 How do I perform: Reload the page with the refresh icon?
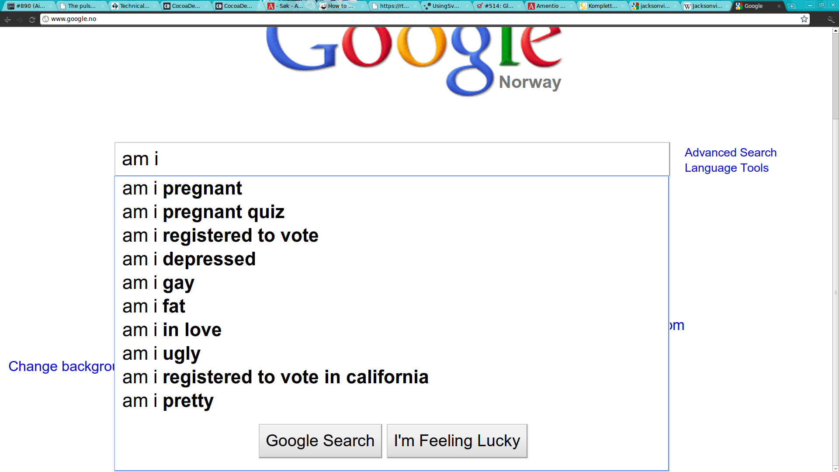pos(32,19)
